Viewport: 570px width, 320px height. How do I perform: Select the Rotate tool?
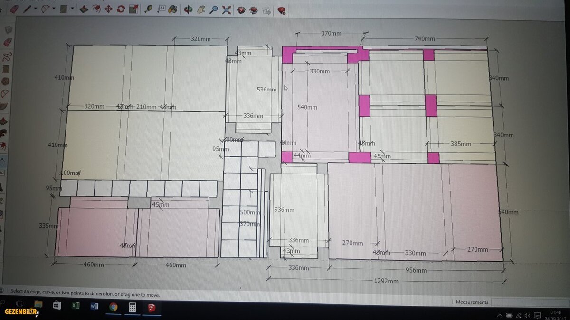121,9
